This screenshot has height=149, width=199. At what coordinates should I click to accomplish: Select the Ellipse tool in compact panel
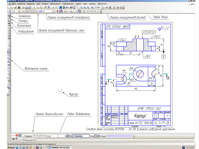click(9, 59)
